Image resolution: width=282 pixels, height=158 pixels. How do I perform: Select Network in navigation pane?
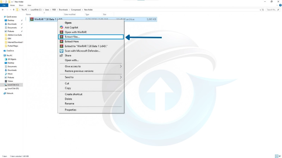10,93
